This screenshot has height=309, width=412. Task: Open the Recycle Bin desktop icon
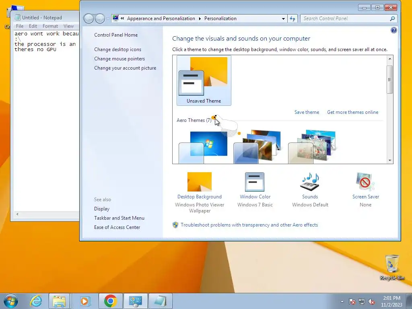(x=392, y=267)
